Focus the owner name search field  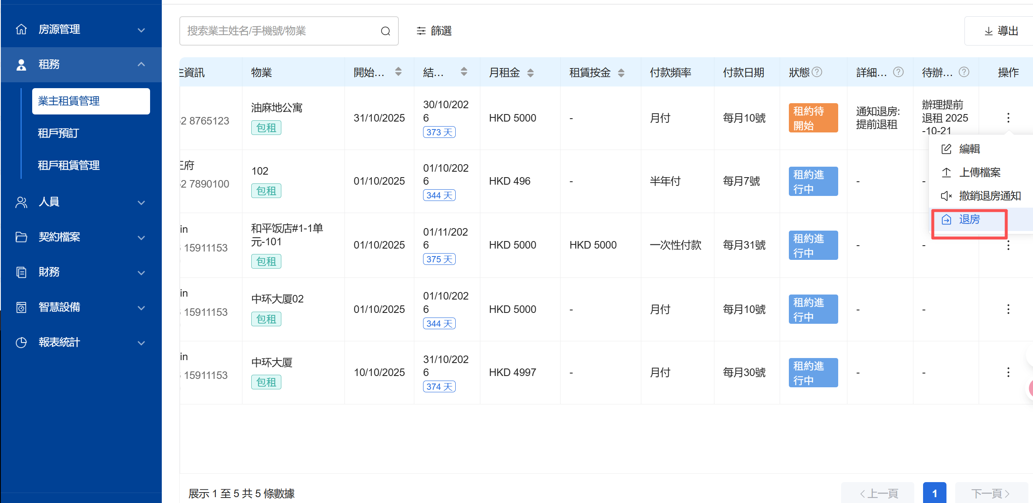(280, 31)
